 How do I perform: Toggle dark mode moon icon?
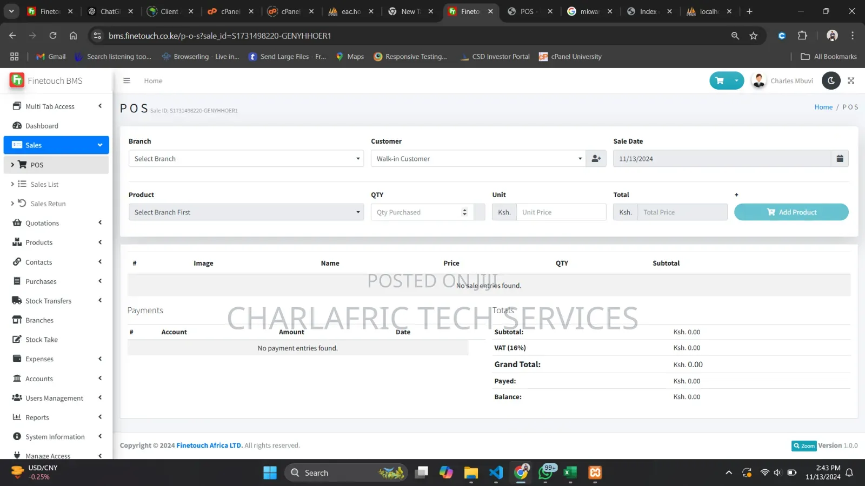click(x=831, y=80)
